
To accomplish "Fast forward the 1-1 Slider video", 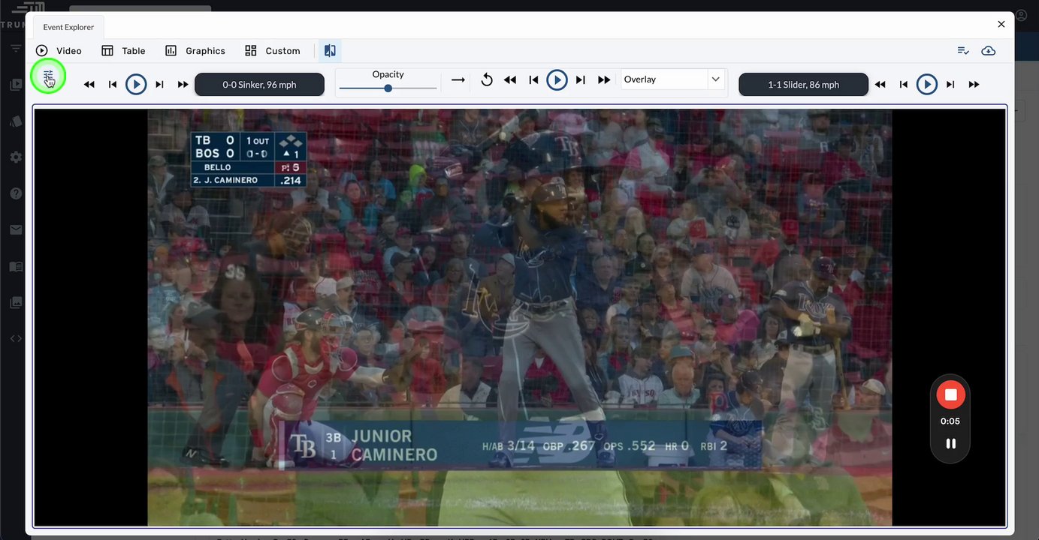I will point(974,85).
